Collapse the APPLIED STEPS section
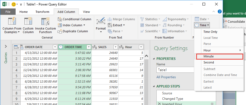 click(x=154, y=86)
